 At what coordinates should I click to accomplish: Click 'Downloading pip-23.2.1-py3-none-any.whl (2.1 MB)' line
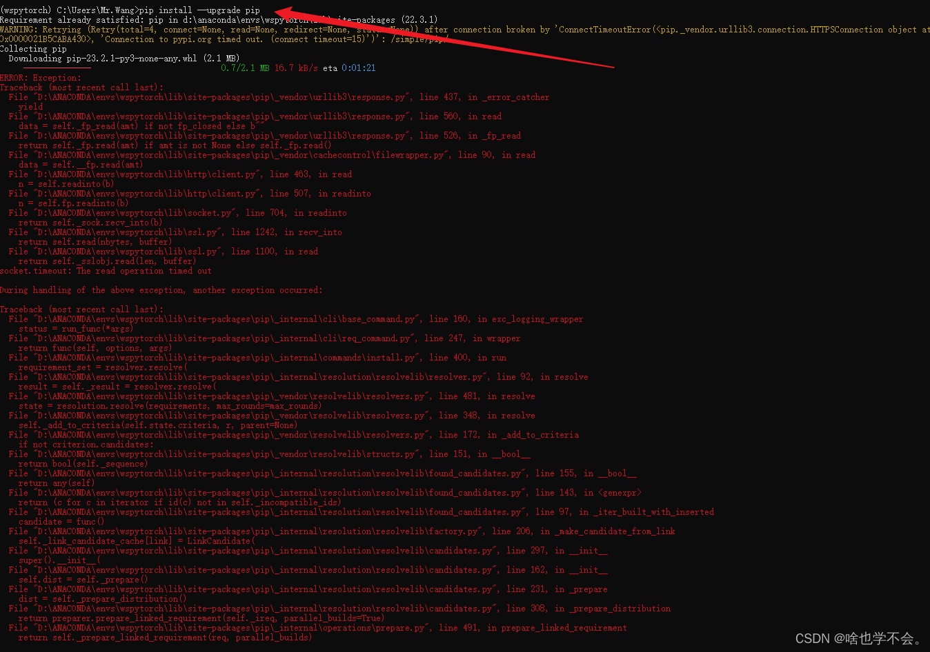124,59
